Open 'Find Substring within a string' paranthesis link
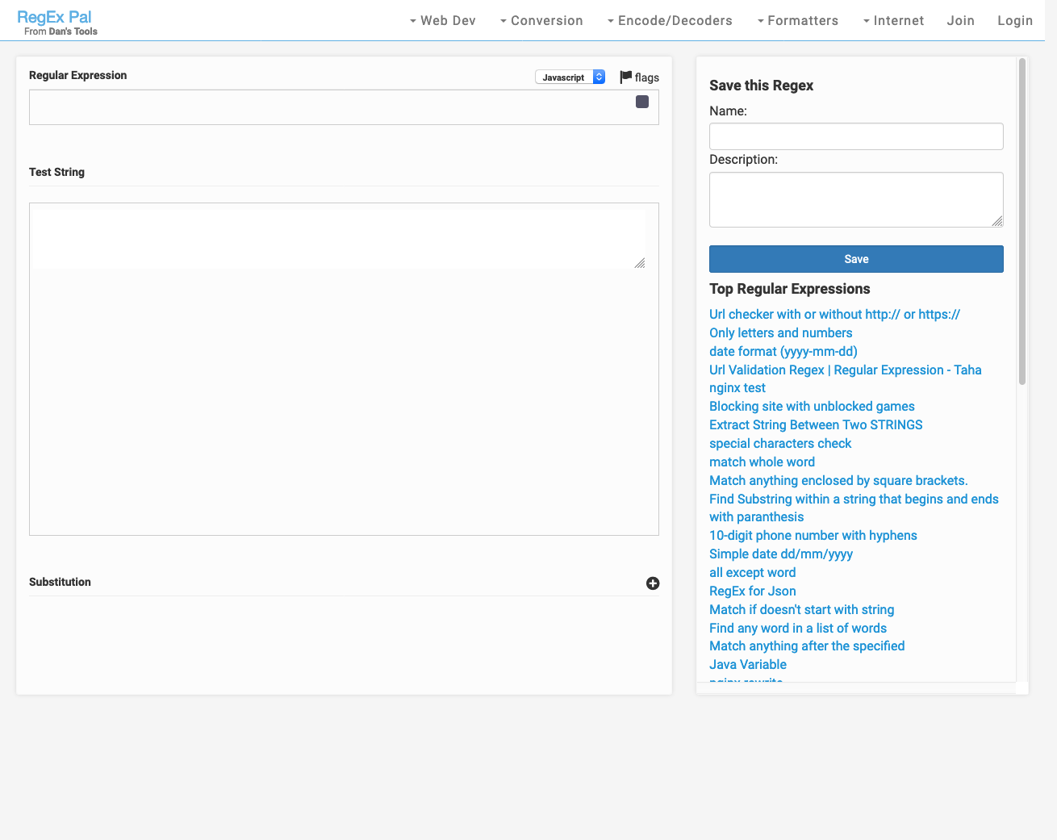The height and width of the screenshot is (840, 1057). [x=854, y=508]
